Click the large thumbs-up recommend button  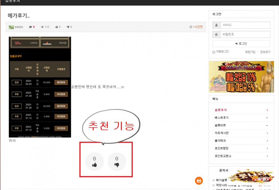95,162
